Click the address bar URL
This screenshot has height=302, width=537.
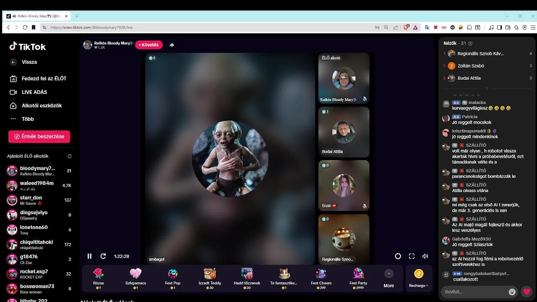click(91, 27)
